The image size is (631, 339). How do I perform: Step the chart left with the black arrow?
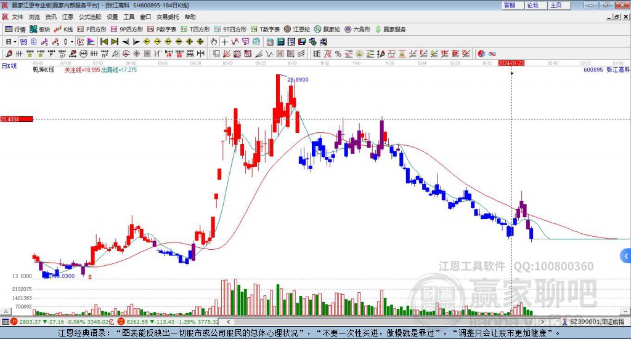pyautogui.click(x=126, y=42)
